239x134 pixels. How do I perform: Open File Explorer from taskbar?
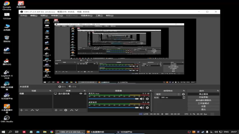pyautogui.click(x=45, y=132)
